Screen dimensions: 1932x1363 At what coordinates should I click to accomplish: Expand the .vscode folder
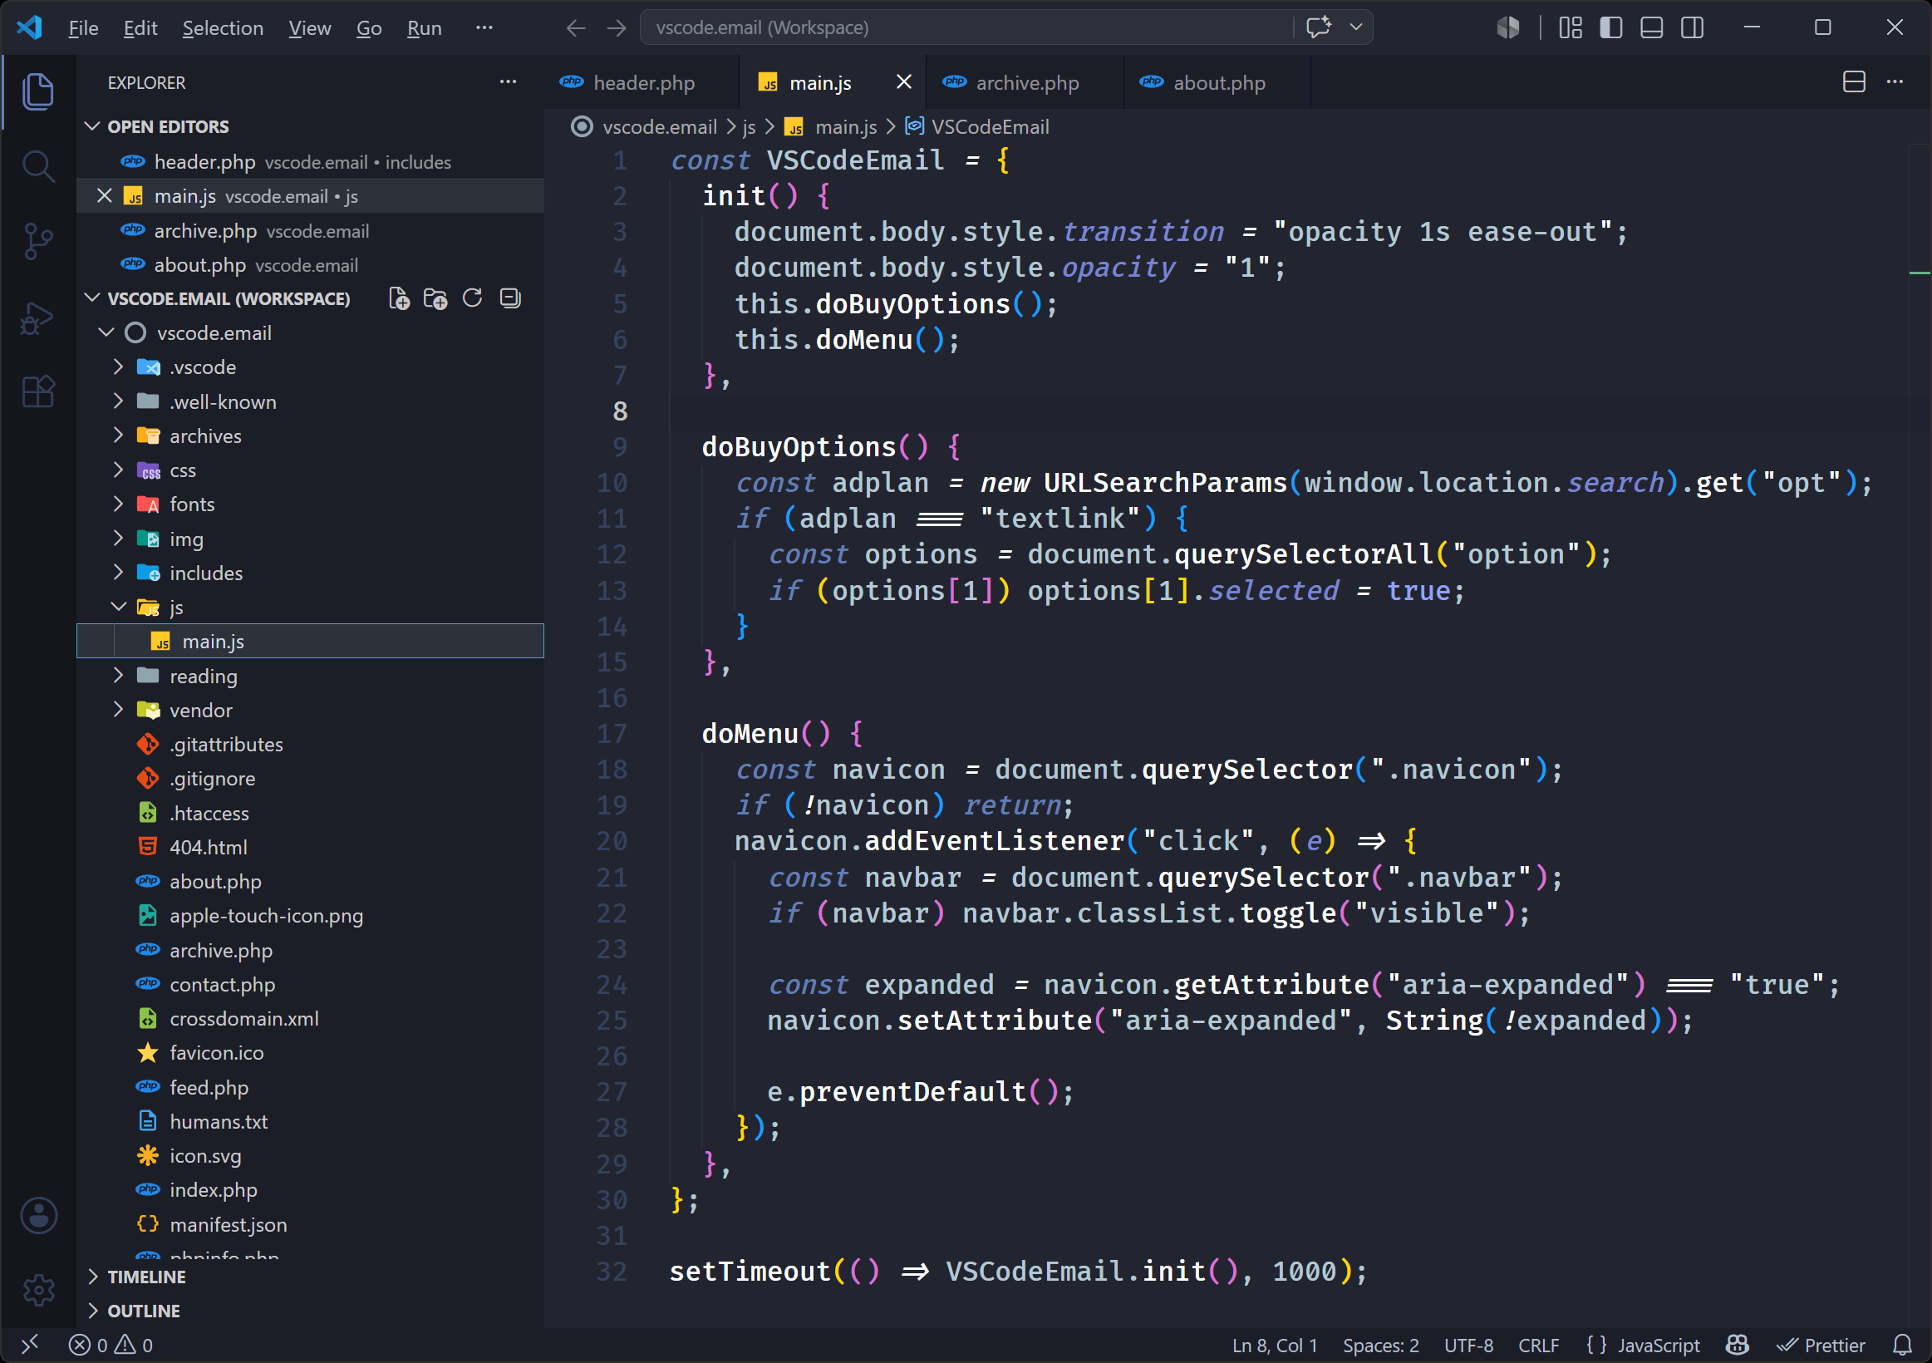[119, 367]
